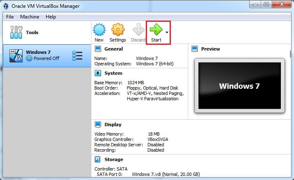Open the Machine menu
Image resolution: width=294 pixels, height=180 pixels.
tap(30, 17)
